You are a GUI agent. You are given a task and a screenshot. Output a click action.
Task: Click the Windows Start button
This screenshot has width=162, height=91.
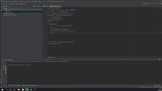pos(2,89)
